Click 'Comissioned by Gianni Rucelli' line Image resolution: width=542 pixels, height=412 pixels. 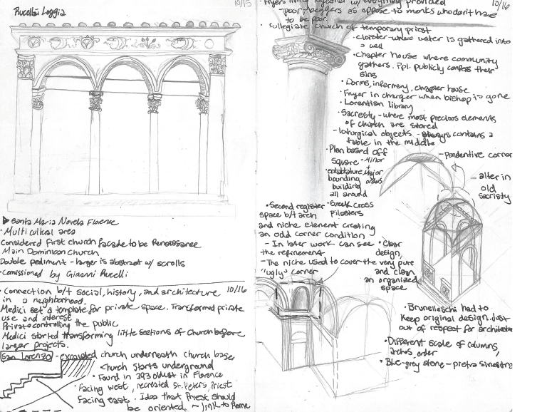64,274
